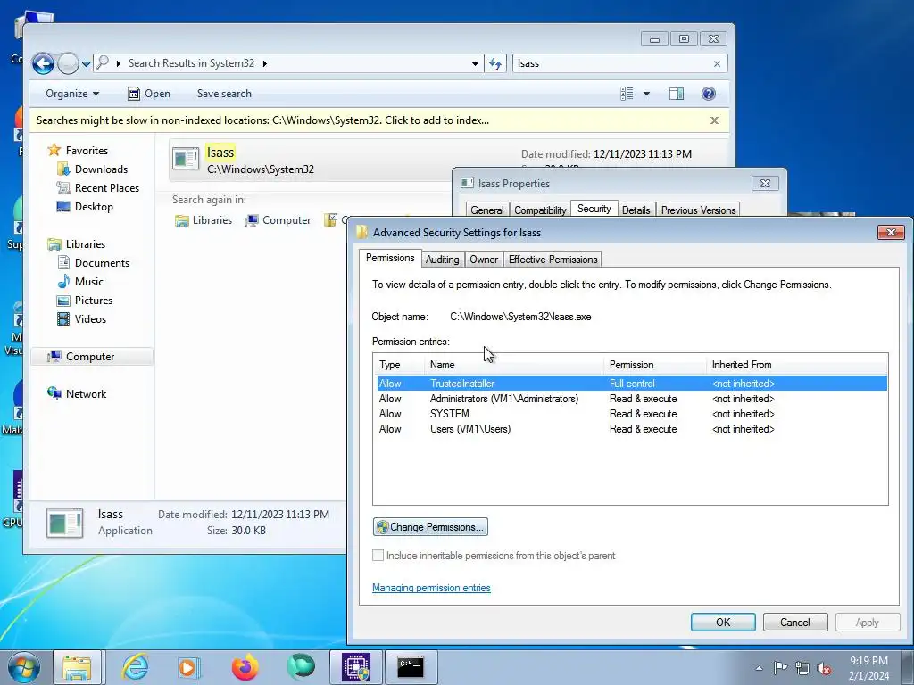914x685 pixels.
Task: Open the Owner tab
Action: coord(484,260)
